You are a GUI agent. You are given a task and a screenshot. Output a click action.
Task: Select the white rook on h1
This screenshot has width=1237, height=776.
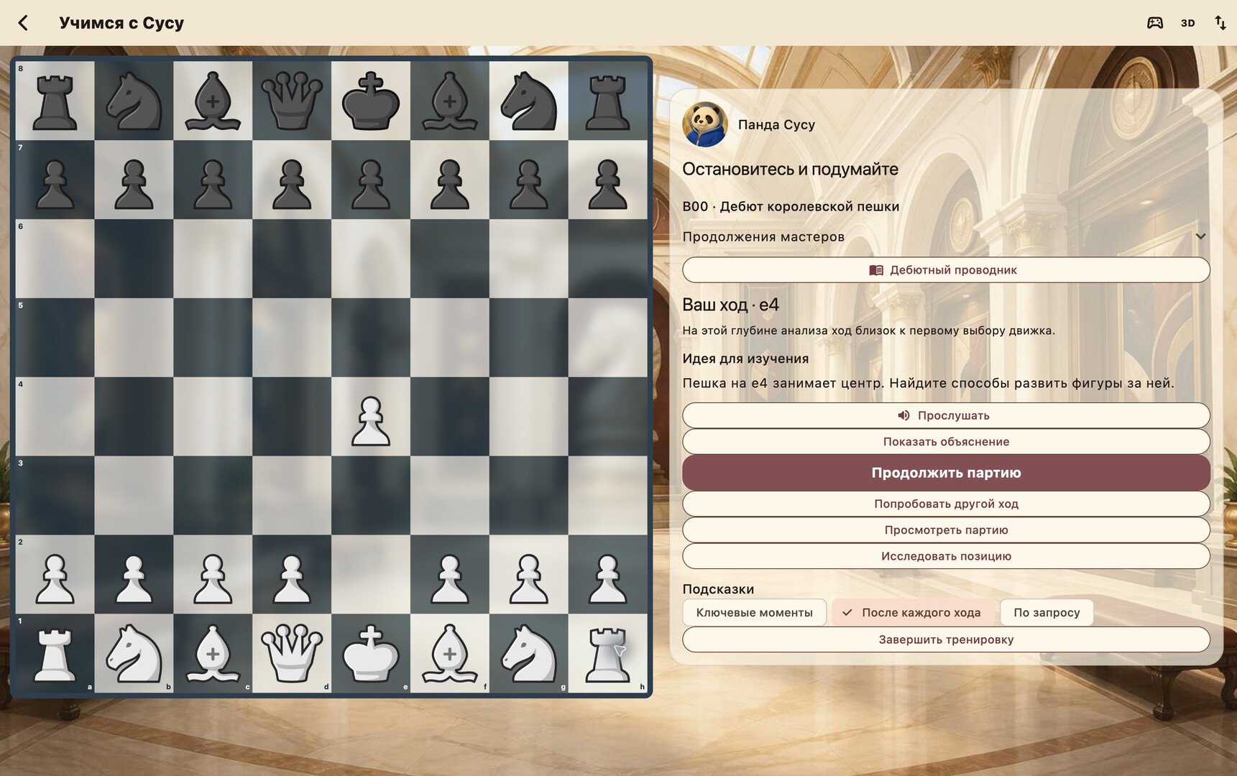[x=608, y=654]
